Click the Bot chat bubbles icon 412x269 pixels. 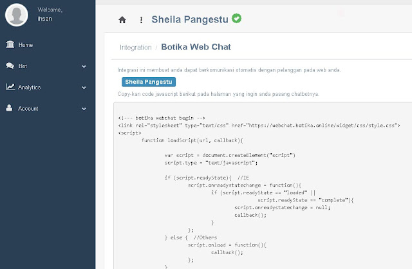[x=10, y=66]
